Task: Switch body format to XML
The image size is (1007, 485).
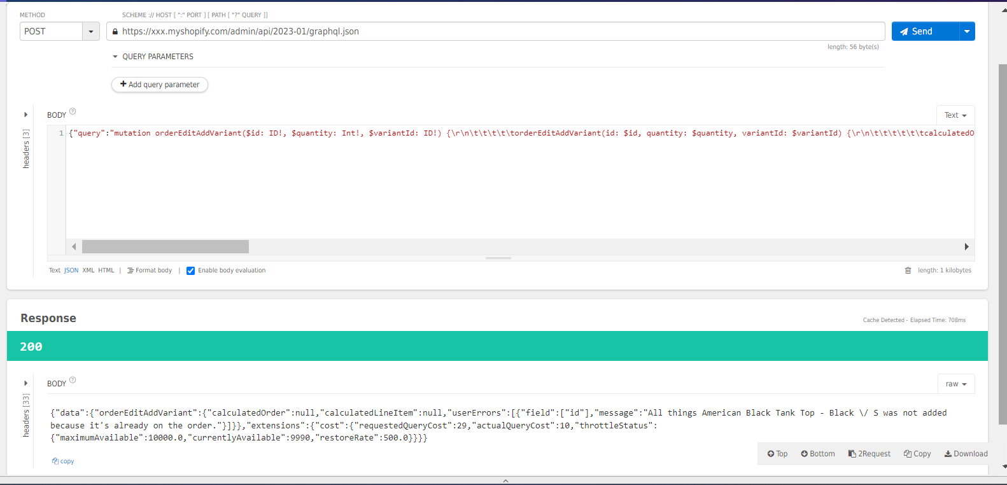Action: (88, 271)
